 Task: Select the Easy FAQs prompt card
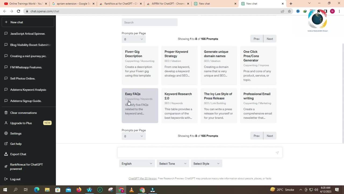coord(140,106)
